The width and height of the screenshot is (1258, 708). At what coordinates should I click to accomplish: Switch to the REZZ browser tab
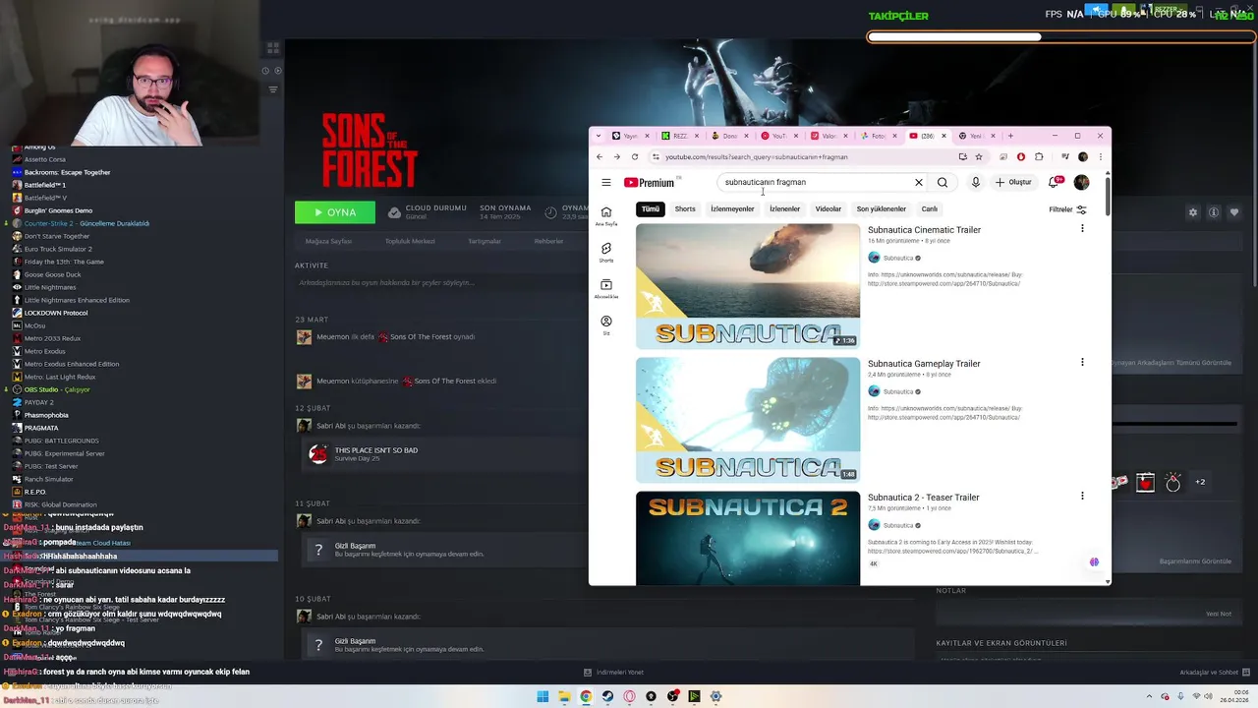click(679, 136)
